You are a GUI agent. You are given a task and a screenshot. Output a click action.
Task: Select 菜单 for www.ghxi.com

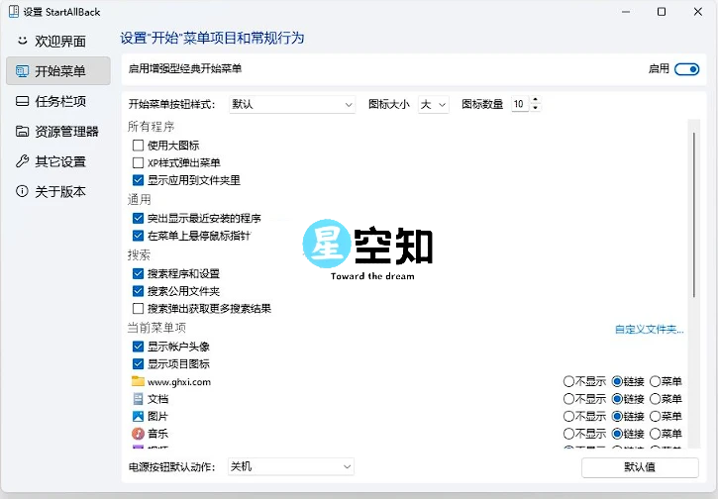(x=656, y=381)
